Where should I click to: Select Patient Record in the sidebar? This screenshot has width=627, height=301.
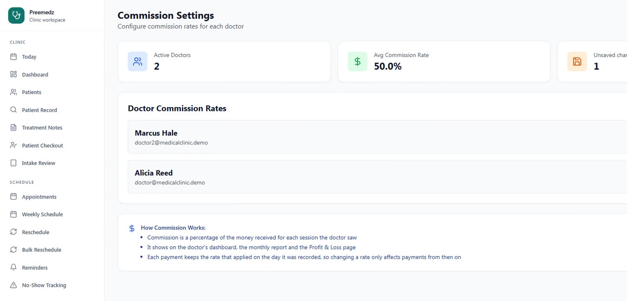[52, 110]
